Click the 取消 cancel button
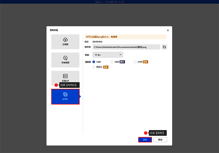This screenshot has width=219, height=153. point(160,140)
